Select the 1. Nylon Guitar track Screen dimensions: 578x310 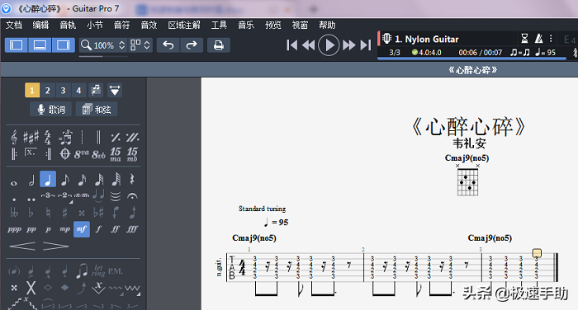coord(426,39)
